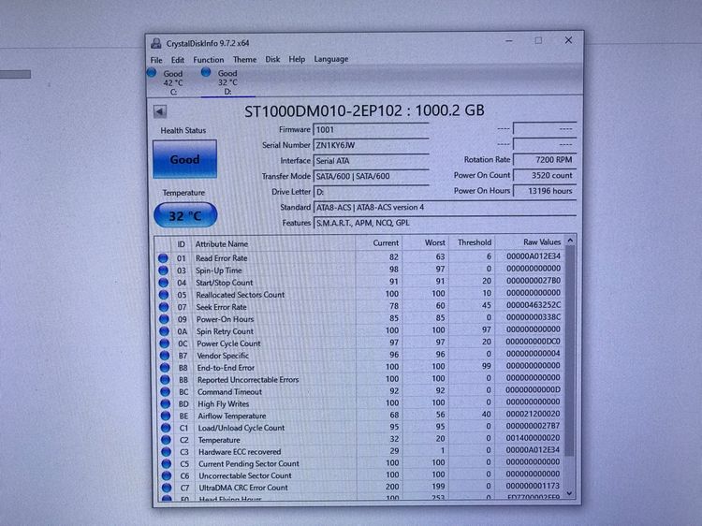Viewport: 702px width, 526px height.
Task: Click status dot of Spin-Up Time row
Action: pyautogui.click(x=163, y=270)
